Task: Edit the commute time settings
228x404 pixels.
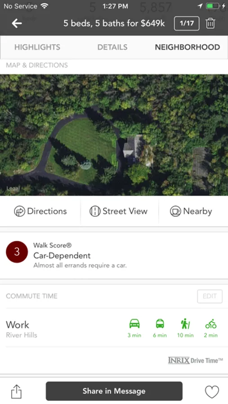Action: point(210,296)
